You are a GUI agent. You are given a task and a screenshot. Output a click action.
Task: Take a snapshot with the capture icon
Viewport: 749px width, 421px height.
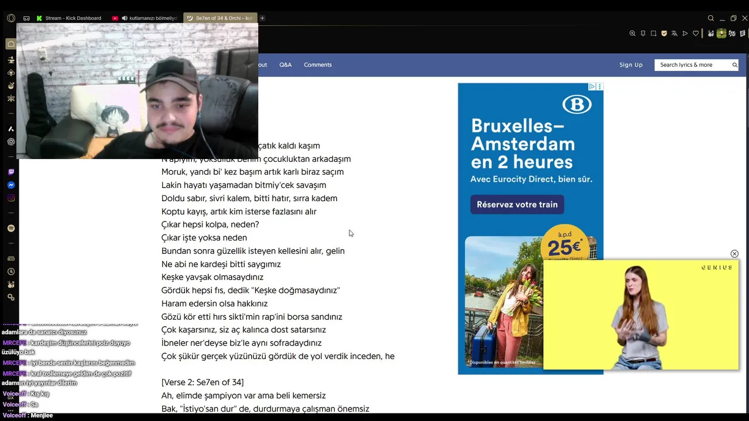[x=654, y=33]
